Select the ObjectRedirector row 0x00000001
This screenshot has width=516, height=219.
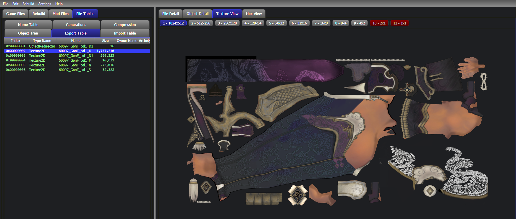click(x=77, y=46)
